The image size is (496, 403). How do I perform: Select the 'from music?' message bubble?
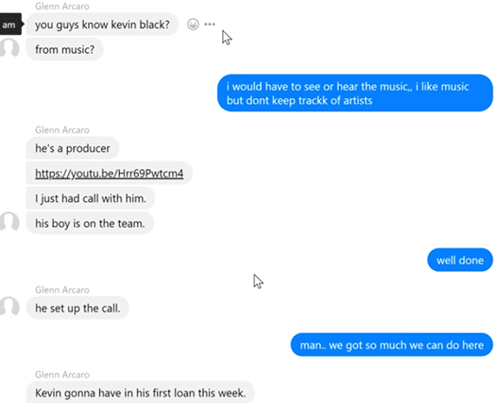tap(65, 49)
